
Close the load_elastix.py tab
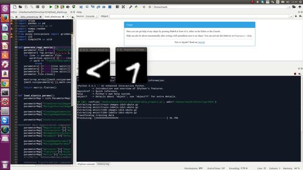(x=63, y=17)
